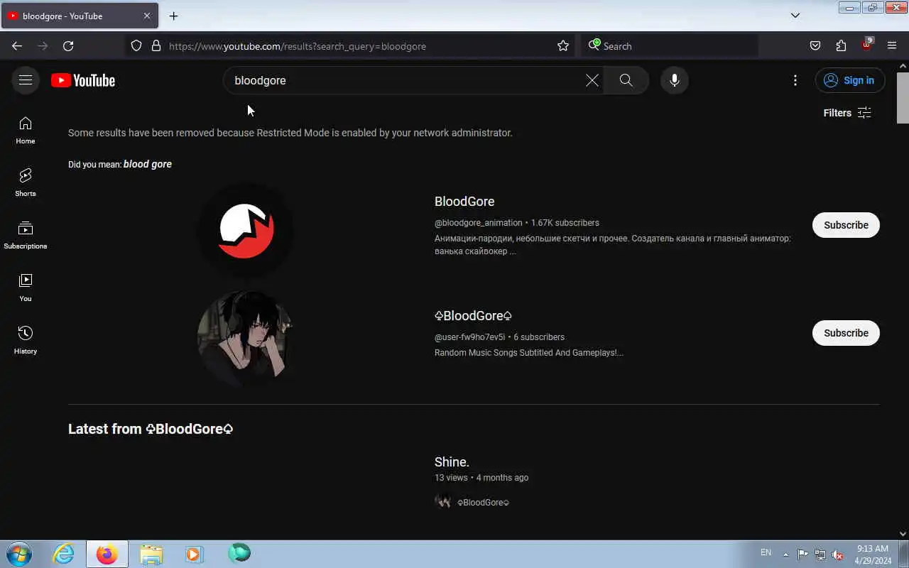The width and height of the screenshot is (909, 568).
Task: Click the magnifier search button
Action: pos(626,80)
